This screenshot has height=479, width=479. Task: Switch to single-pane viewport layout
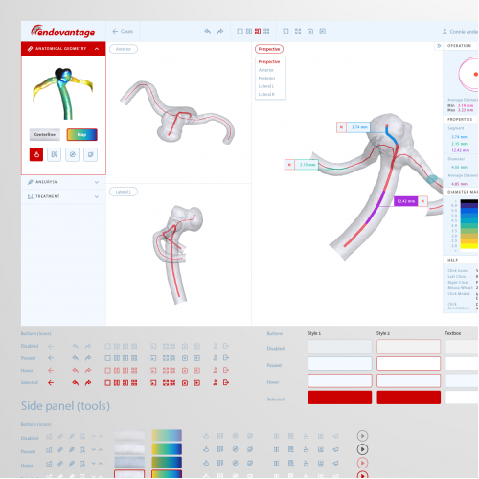coord(239,31)
